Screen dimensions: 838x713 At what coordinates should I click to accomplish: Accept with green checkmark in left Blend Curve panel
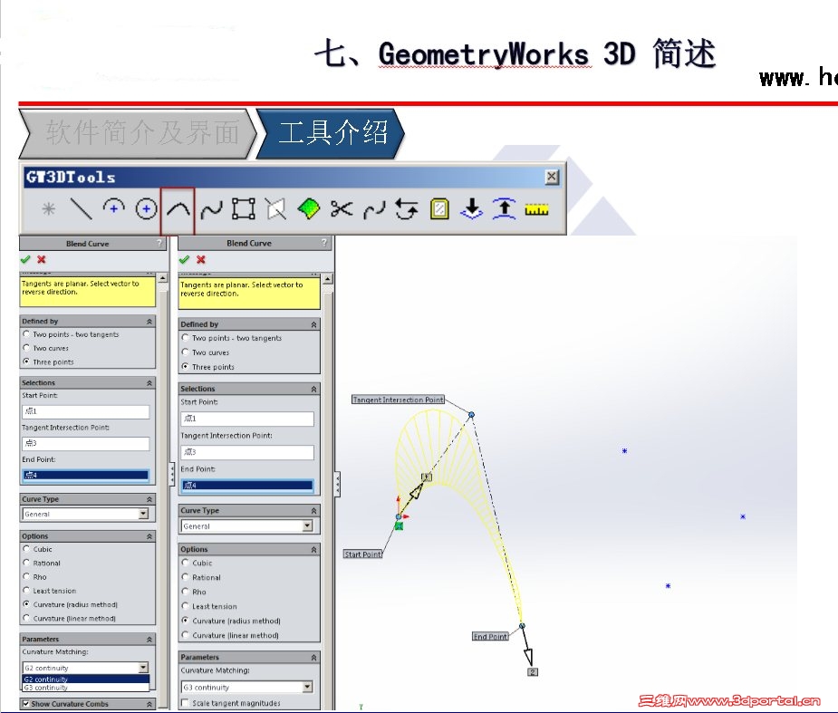pos(25,259)
